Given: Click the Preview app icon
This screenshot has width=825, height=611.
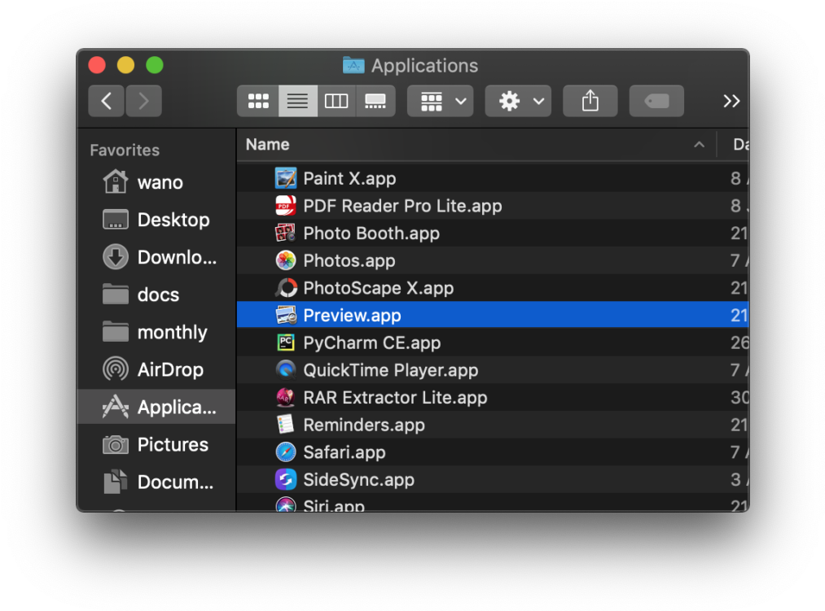Looking at the screenshot, I should pos(286,315).
